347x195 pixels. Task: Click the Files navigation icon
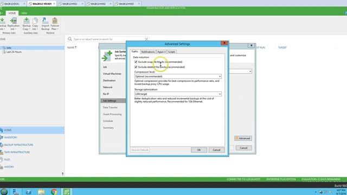2,159
